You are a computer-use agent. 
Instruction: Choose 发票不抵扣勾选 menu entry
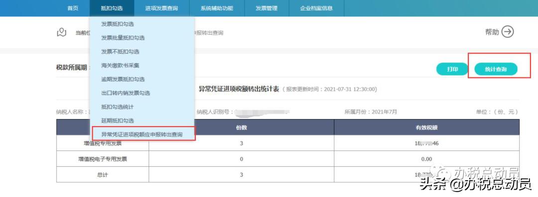point(120,52)
